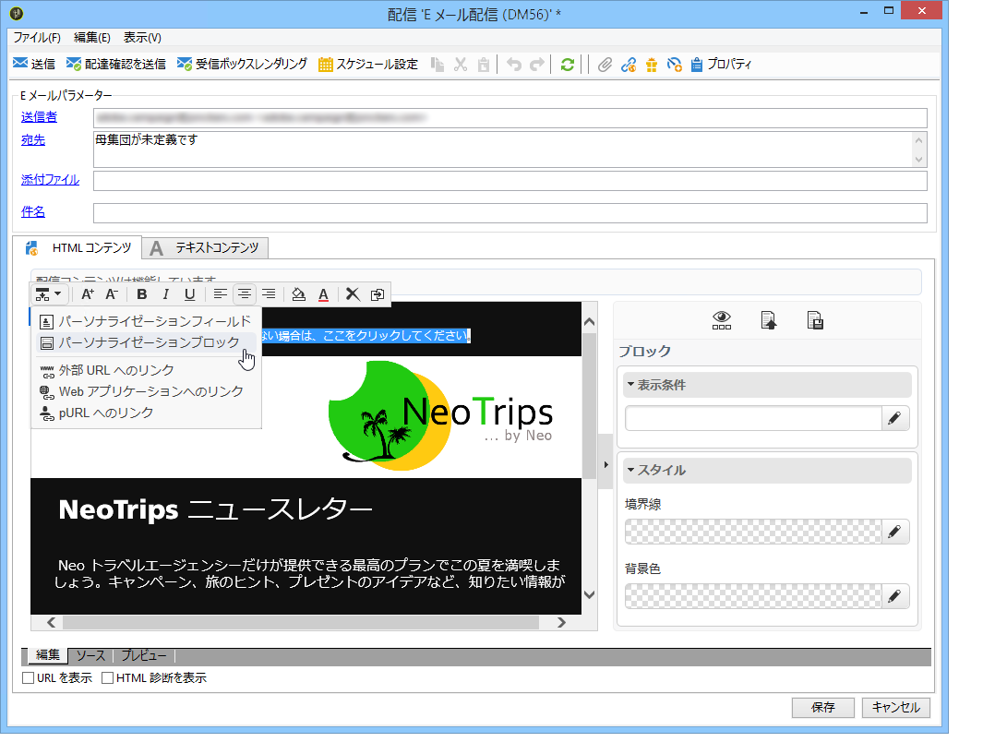The image size is (983, 754).
Task: Click the cut scissors icon
Action: pyautogui.click(x=461, y=65)
